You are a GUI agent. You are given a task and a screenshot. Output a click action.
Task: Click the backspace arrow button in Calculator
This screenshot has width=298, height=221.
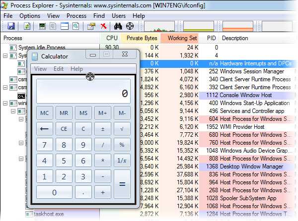45,129
